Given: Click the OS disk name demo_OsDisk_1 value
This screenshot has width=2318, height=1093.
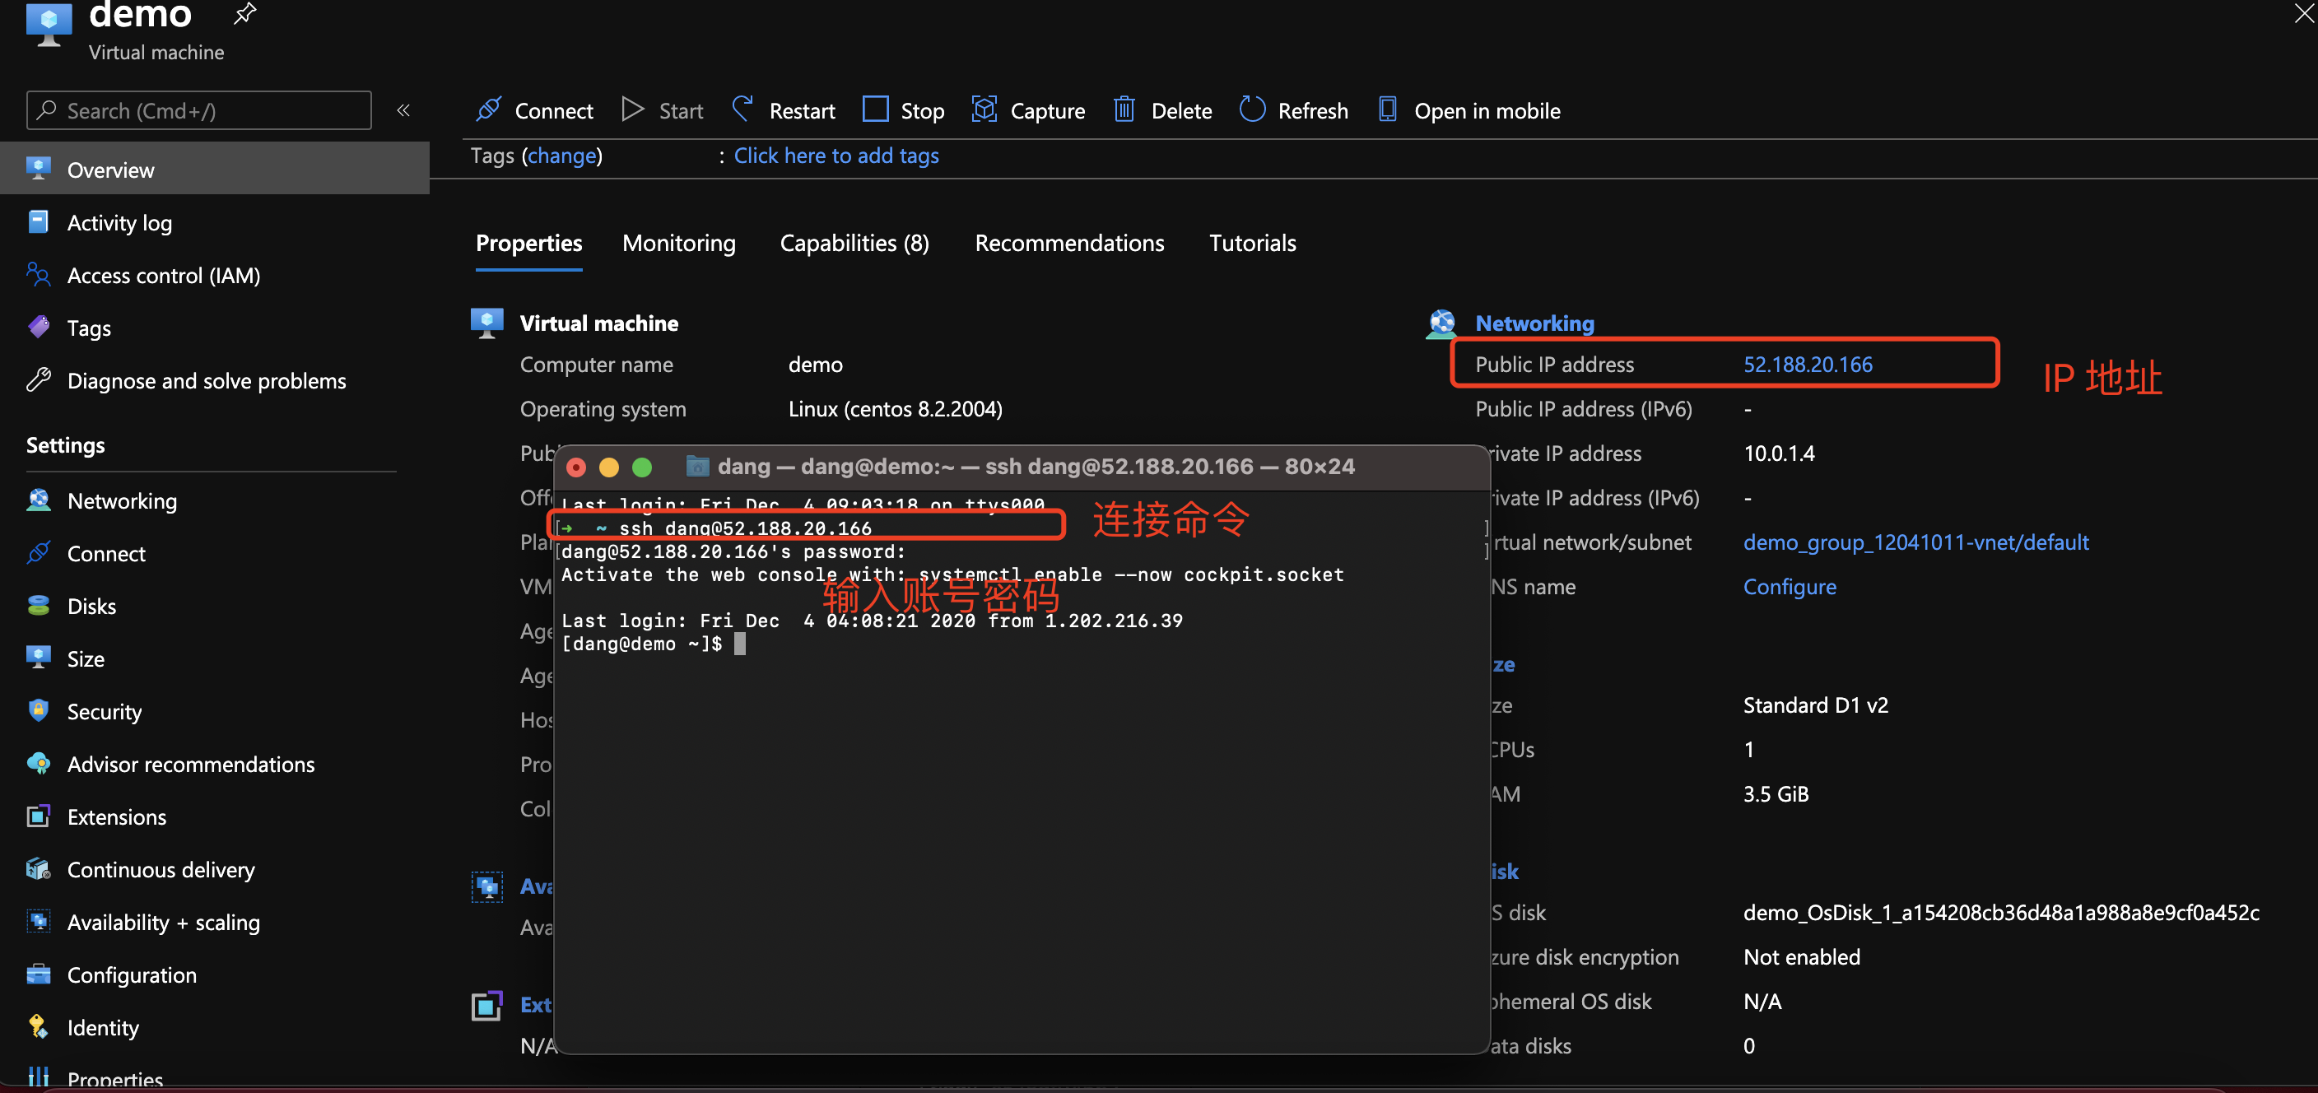Looking at the screenshot, I should [2001, 912].
